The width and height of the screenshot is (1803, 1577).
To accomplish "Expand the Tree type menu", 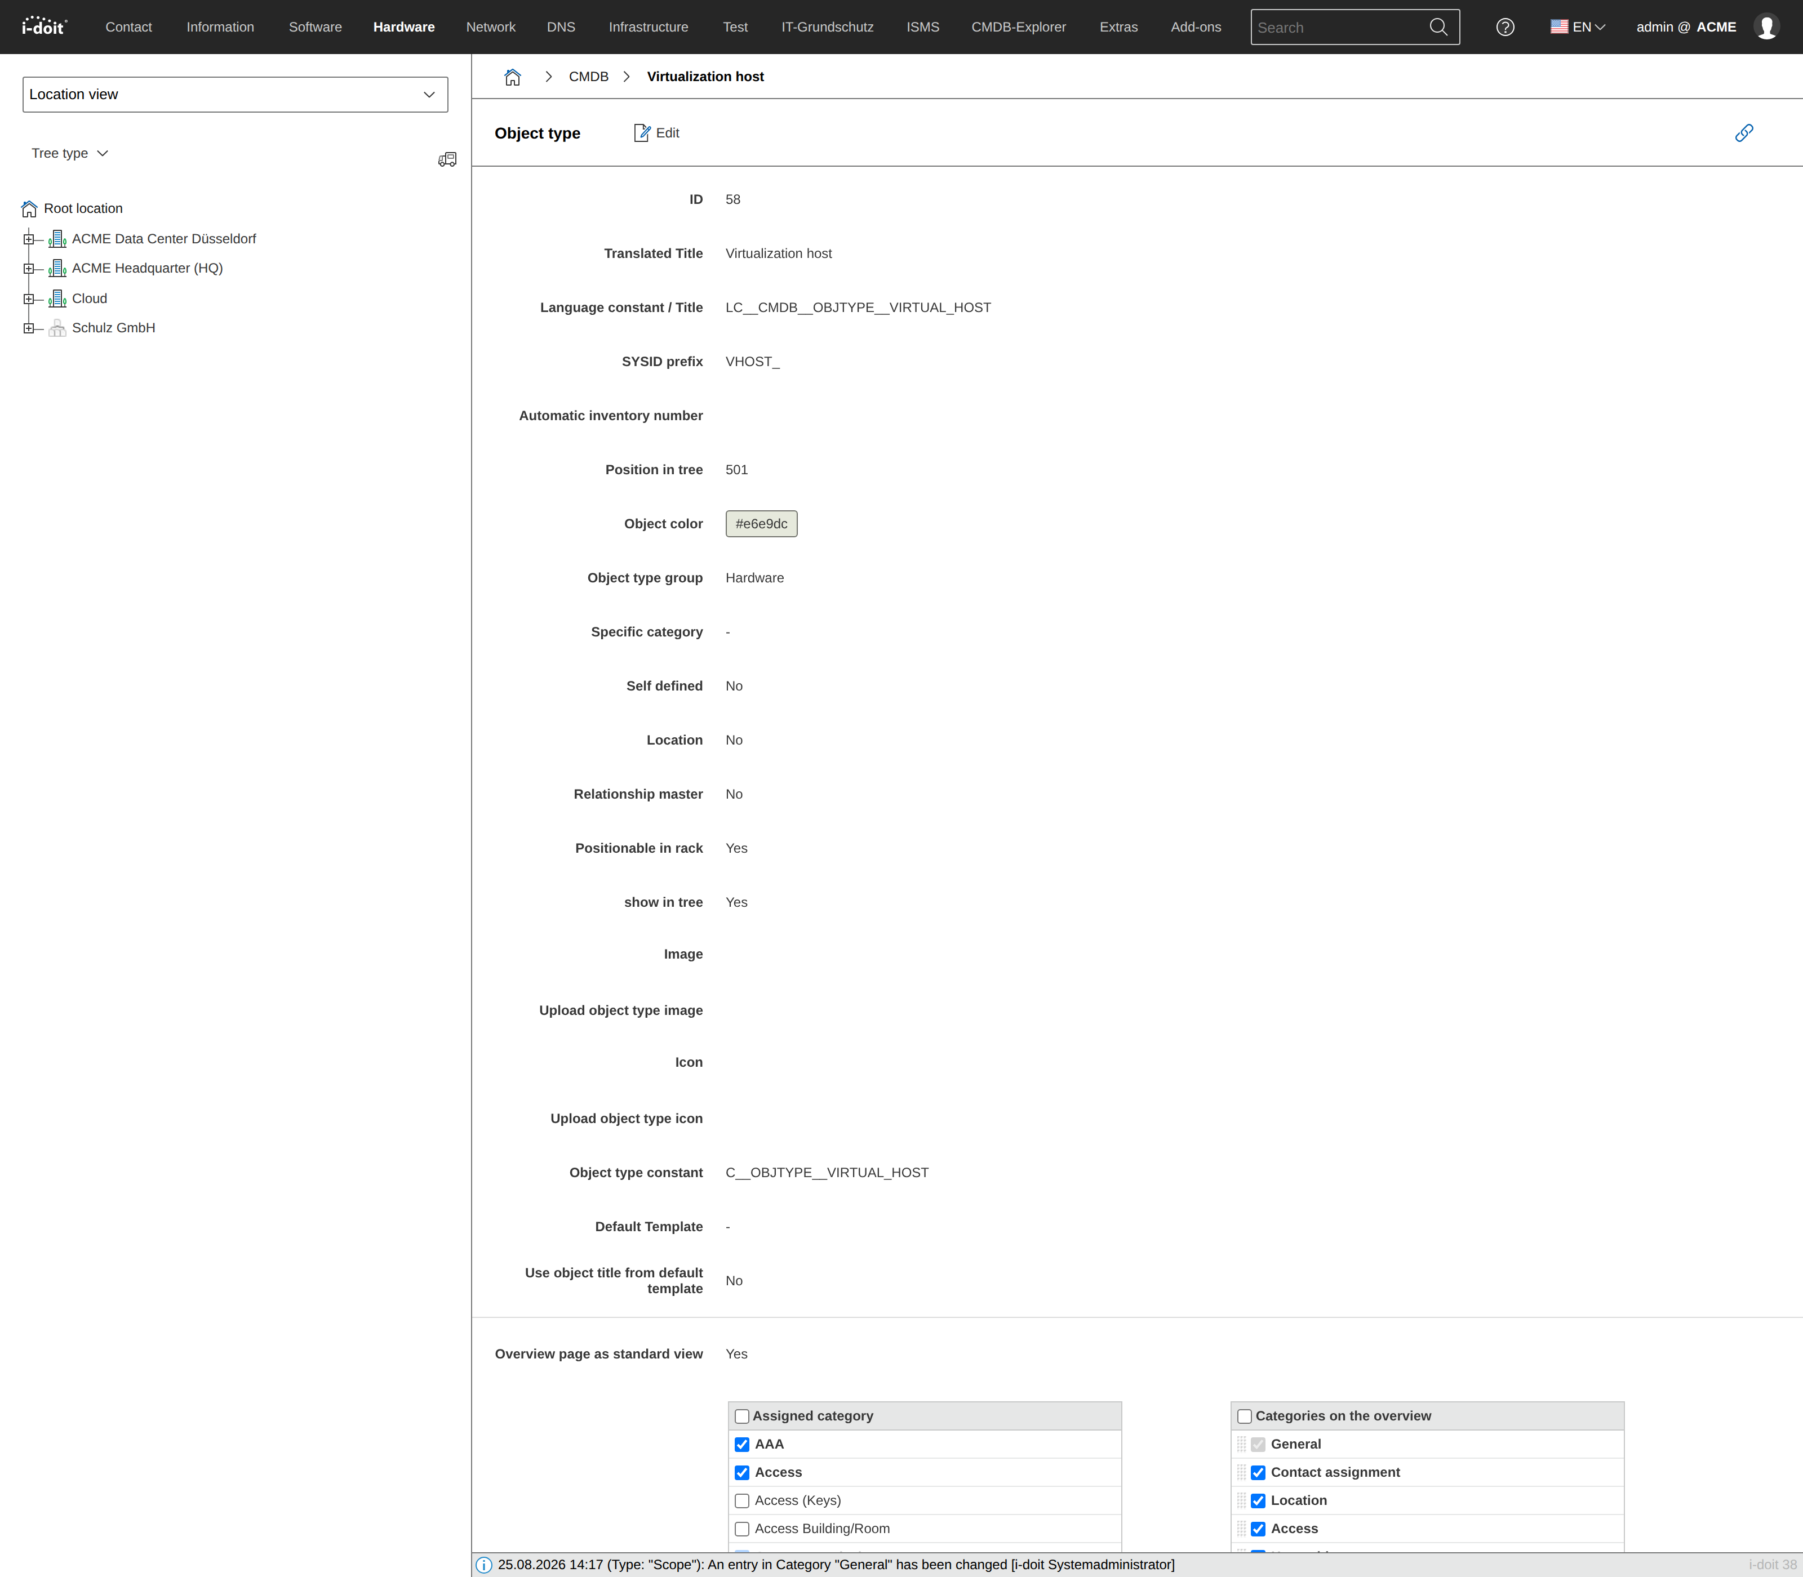I will click(69, 153).
